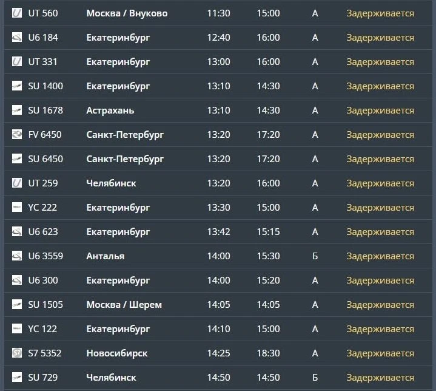The width and height of the screenshot is (436, 391).
Task: Click Задерживается status of flight UT 331
Action: click(x=380, y=62)
